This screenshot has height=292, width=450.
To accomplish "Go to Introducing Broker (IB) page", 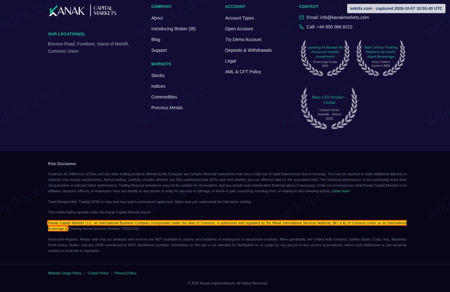I will (x=173, y=29).
